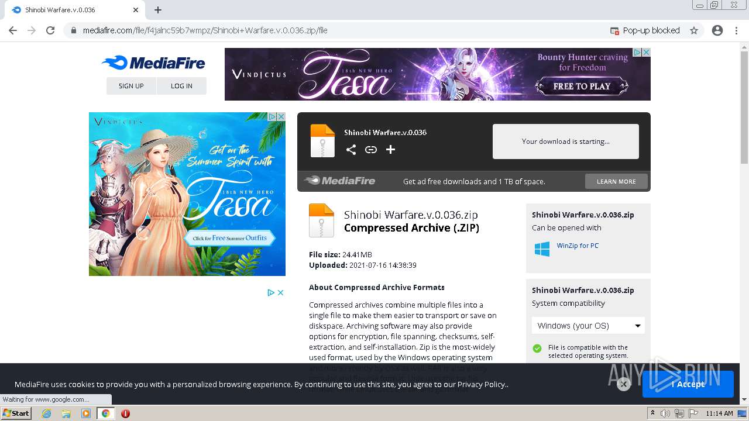Click the green compatibility check icon
This screenshot has width=749, height=421.
click(537, 348)
